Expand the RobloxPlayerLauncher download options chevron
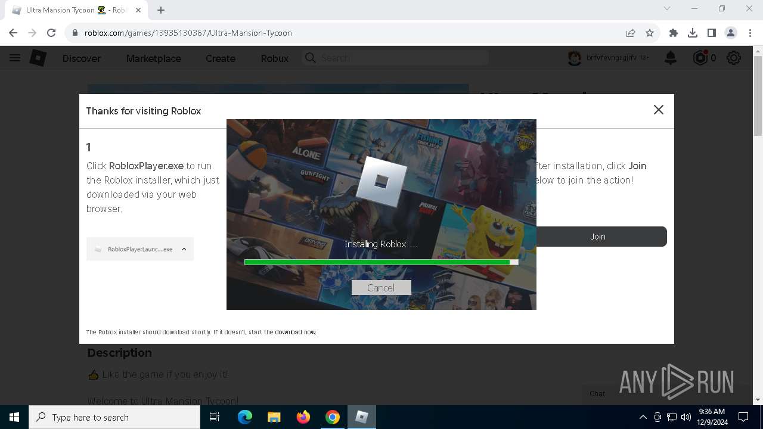This screenshot has height=429, width=763. click(x=184, y=249)
